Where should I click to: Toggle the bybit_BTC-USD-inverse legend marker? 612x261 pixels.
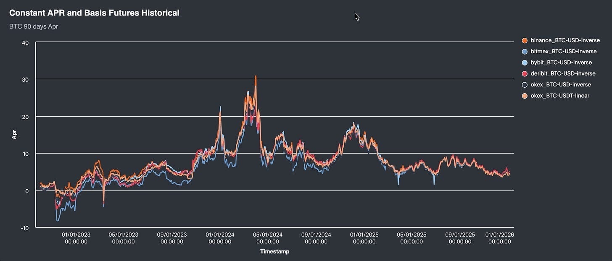524,62
